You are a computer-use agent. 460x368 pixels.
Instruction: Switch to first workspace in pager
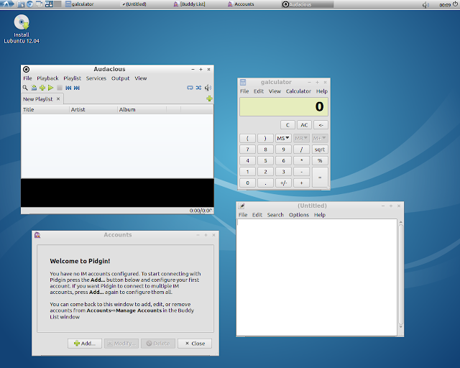coord(49,4)
